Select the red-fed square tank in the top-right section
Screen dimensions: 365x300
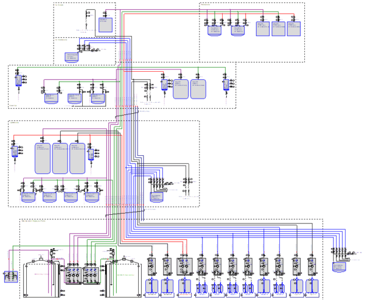[294, 29]
